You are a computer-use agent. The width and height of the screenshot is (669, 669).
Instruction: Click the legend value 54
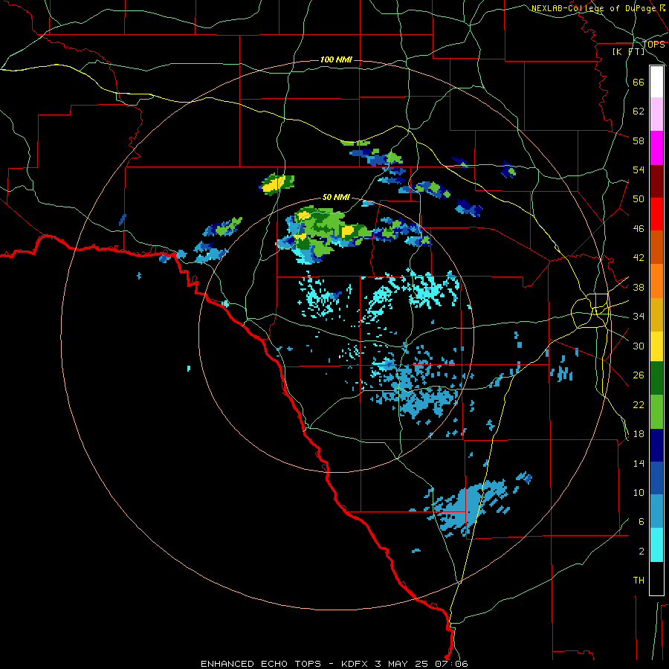pyautogui.click(x=639, y=169)
